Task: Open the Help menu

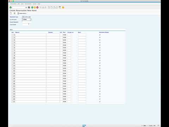Action: (39, 4)
